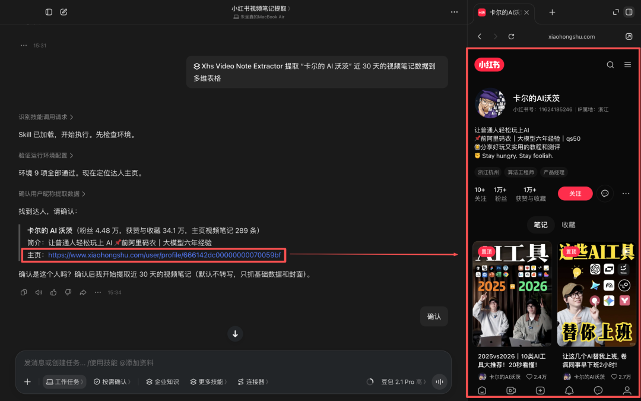Toggle the left sidebar panel icon
The image size is (641, 401).
49,12
